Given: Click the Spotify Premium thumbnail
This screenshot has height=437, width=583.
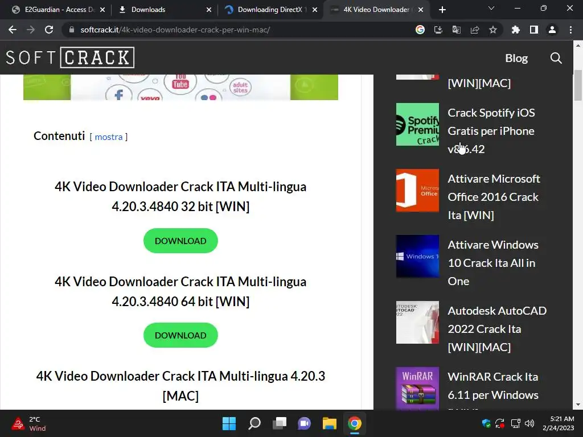Looking at the screenshot, I should (417, 125).
